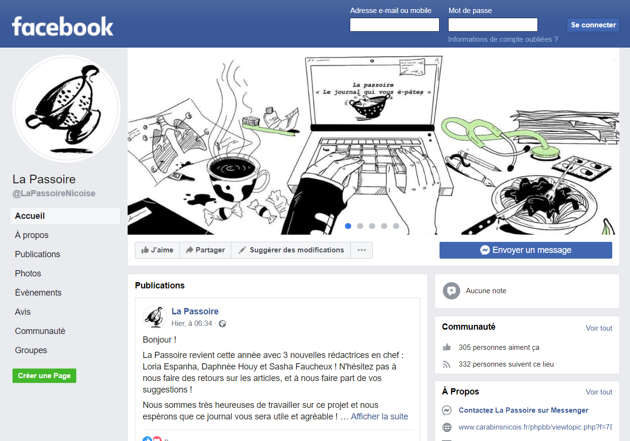Screen dimensions: 630x441
Task: Click the thumbs-up J'aime button
Action: (157, 250)
